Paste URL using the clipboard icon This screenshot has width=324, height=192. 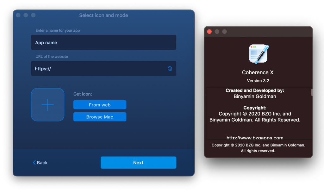click(170, 68)
